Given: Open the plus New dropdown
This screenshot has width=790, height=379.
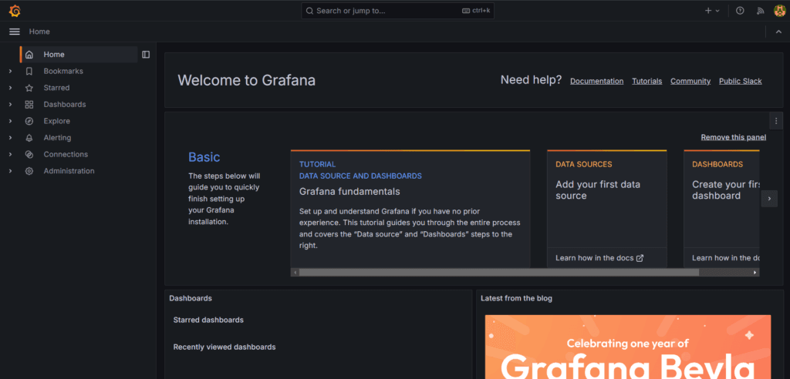Looking at the screenshot, I should click(x=712, y=11).
